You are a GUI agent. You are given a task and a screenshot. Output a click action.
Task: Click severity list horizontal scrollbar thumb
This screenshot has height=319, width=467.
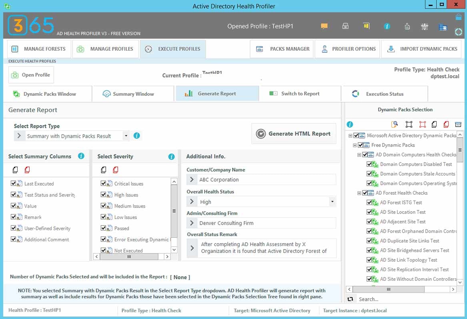129,257
